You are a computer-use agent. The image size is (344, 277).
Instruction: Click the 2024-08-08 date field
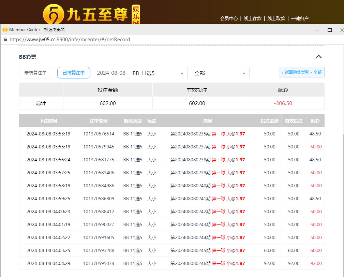(111, 73)
